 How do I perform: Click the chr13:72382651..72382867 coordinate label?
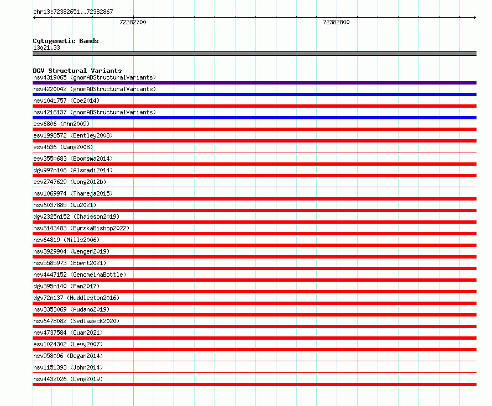pos(73,12)
